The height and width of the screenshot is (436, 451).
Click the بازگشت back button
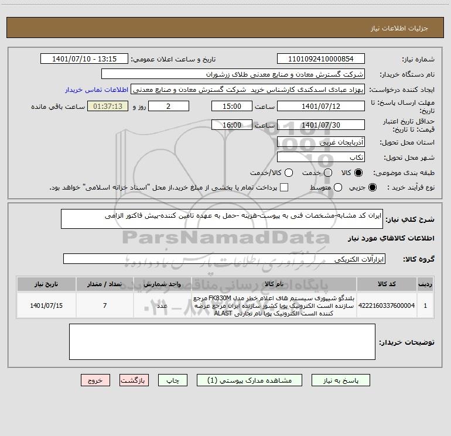click(x=134, y=380)
